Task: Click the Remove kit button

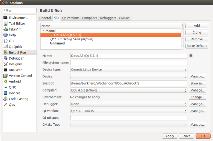Action: 197,39
